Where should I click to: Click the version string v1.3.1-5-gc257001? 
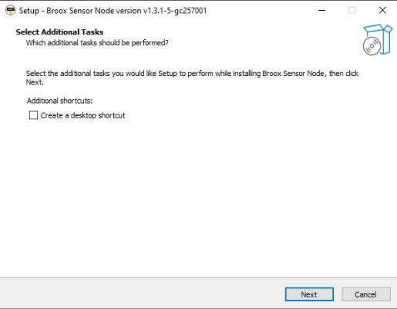[175, 11]
